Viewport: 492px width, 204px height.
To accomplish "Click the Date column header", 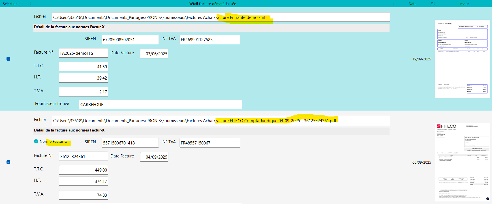I will pyautogui.click(x=412, y=4).
